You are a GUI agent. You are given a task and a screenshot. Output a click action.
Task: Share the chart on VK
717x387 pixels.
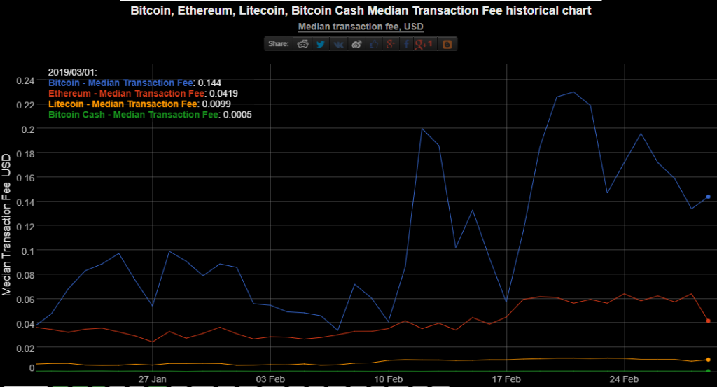coord(338,44)
